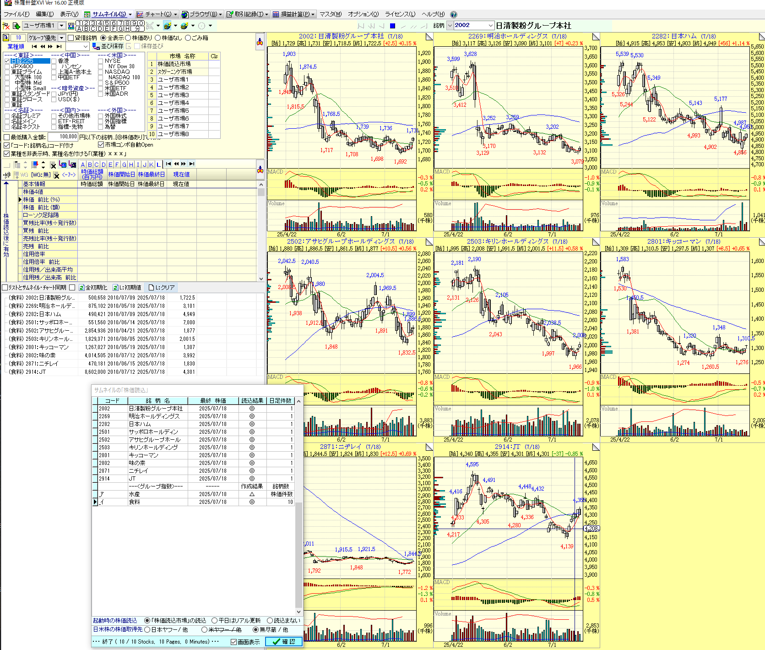The height and width of the screenshot is (650, 765).
Task: Select the 株価あり radio button
Action: [x=128, y=38]
